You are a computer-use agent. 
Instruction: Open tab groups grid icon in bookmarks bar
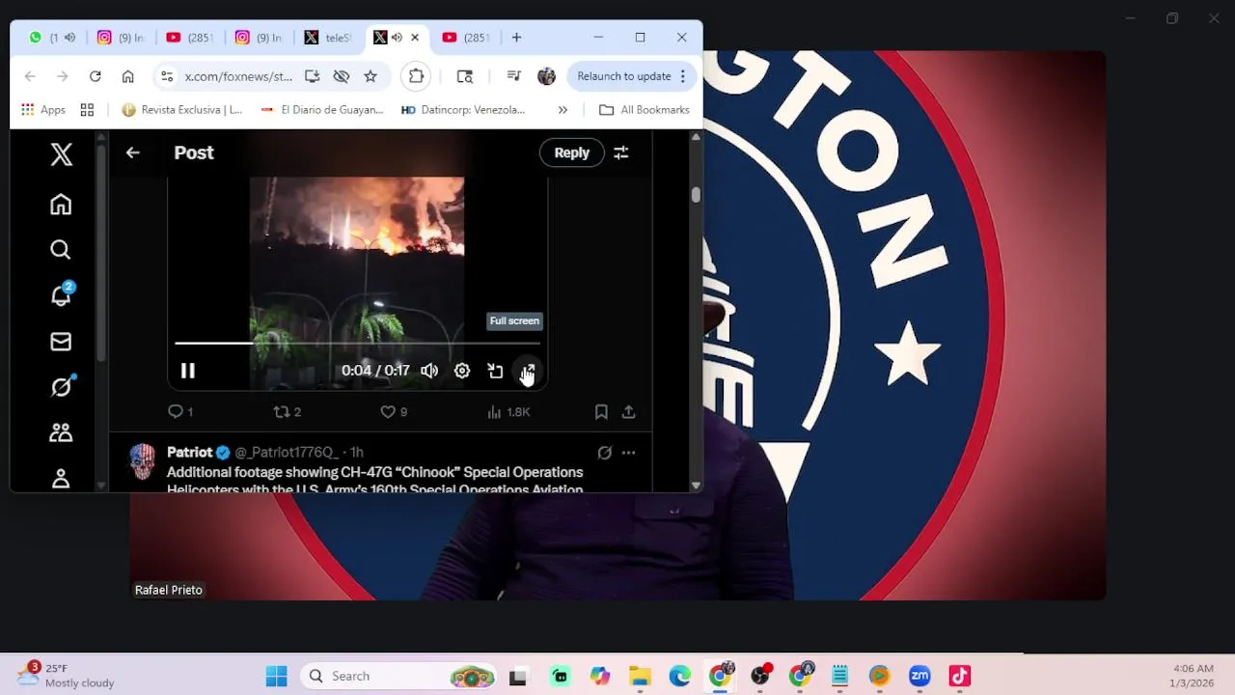point(87,110)
